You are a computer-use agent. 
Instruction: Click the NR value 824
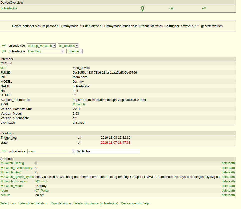pos(75,91)
